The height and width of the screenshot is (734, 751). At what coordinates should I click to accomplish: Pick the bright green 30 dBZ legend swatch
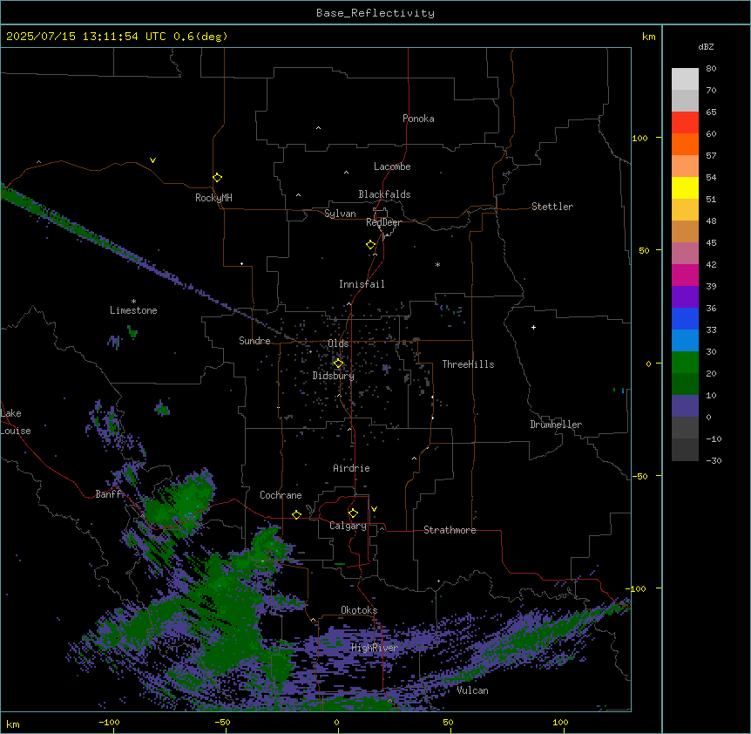coord(685,363)
